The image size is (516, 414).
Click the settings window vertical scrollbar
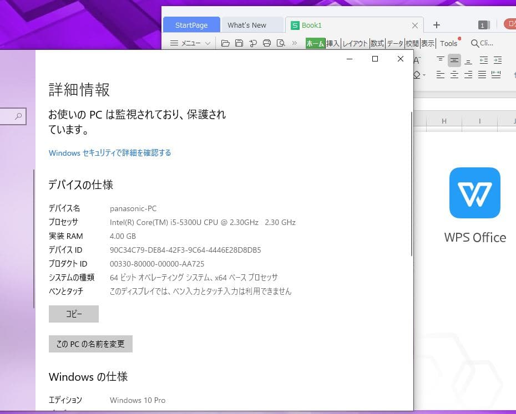click(411, 183)
